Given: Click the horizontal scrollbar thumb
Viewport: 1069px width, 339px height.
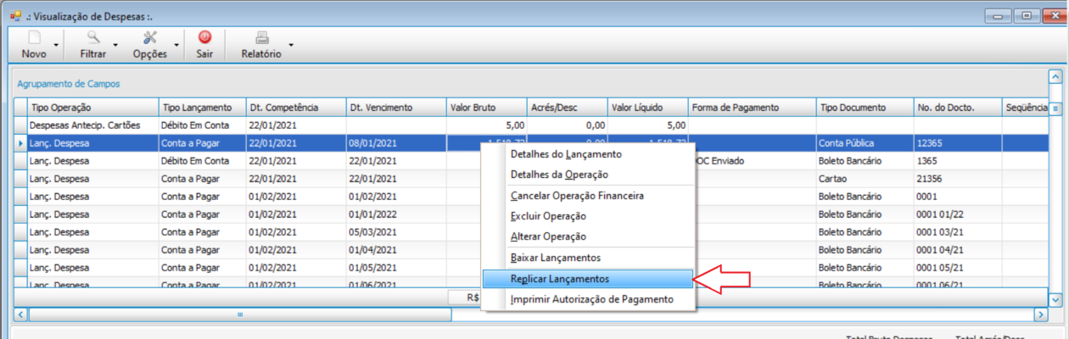Looking at the screenshot, I should point(239,314).
